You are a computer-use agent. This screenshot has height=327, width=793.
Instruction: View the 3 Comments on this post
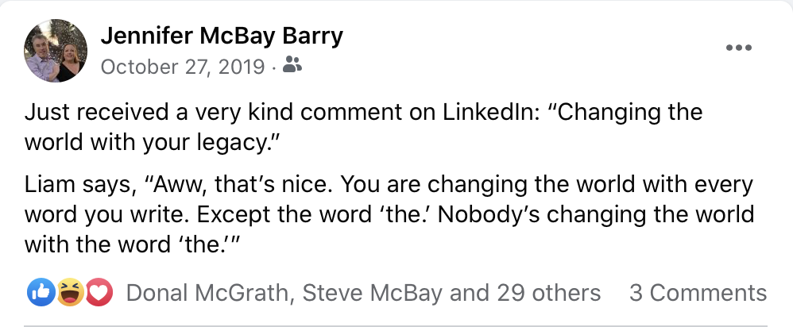point(698,294)
